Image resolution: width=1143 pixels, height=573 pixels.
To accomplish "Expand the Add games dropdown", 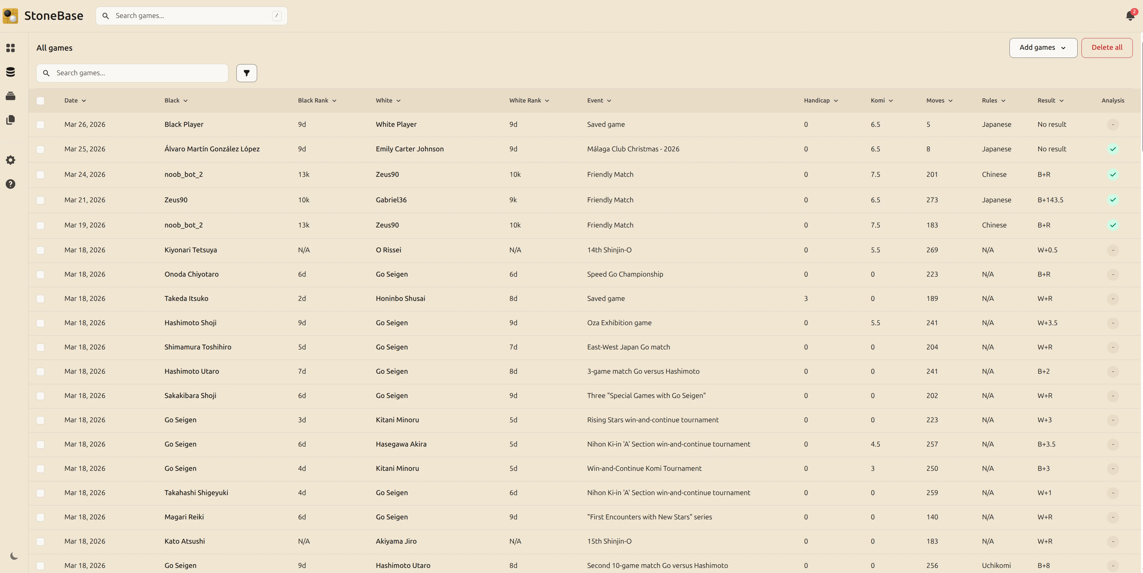I will tap(1043, 47).
